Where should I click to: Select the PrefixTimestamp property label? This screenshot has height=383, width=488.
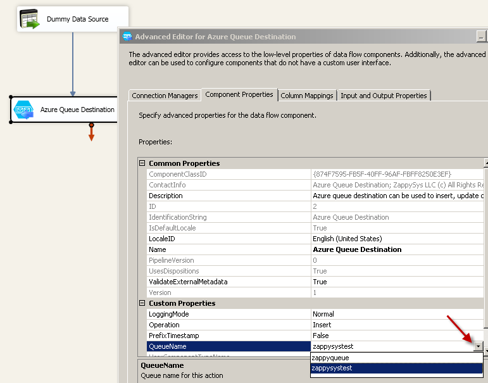tap(173, 336)
